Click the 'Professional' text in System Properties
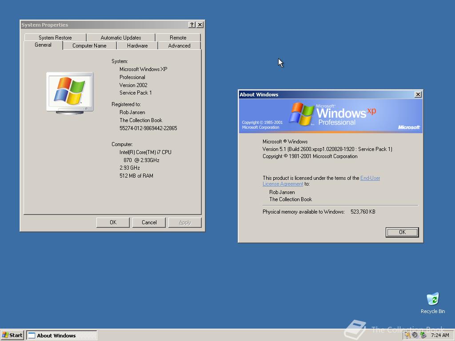This screenshot has width=455, height=341. point(132,77)
